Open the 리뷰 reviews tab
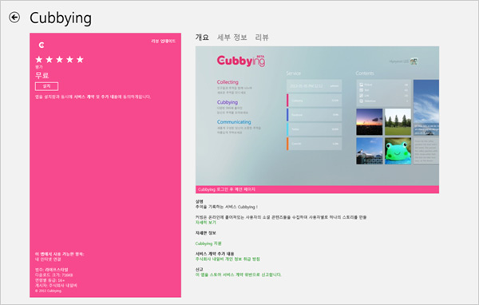Screen dimensions: 479x305 pyautogui.click(x=262, y=38)
